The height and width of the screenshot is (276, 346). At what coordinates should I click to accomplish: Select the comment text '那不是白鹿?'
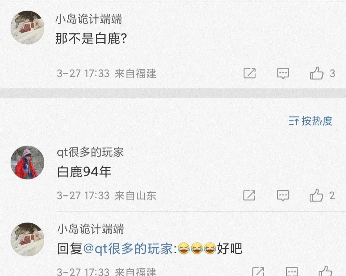pos(91,38)
